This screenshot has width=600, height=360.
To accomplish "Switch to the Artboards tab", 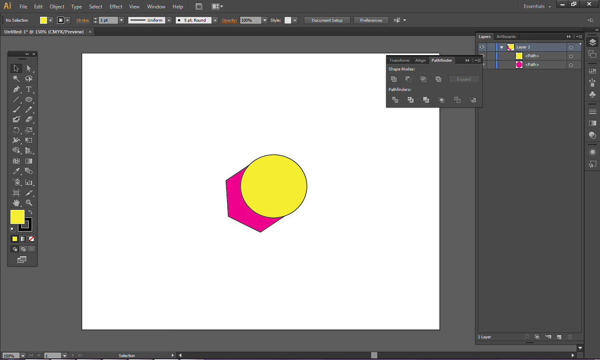I will coord(506,37).
